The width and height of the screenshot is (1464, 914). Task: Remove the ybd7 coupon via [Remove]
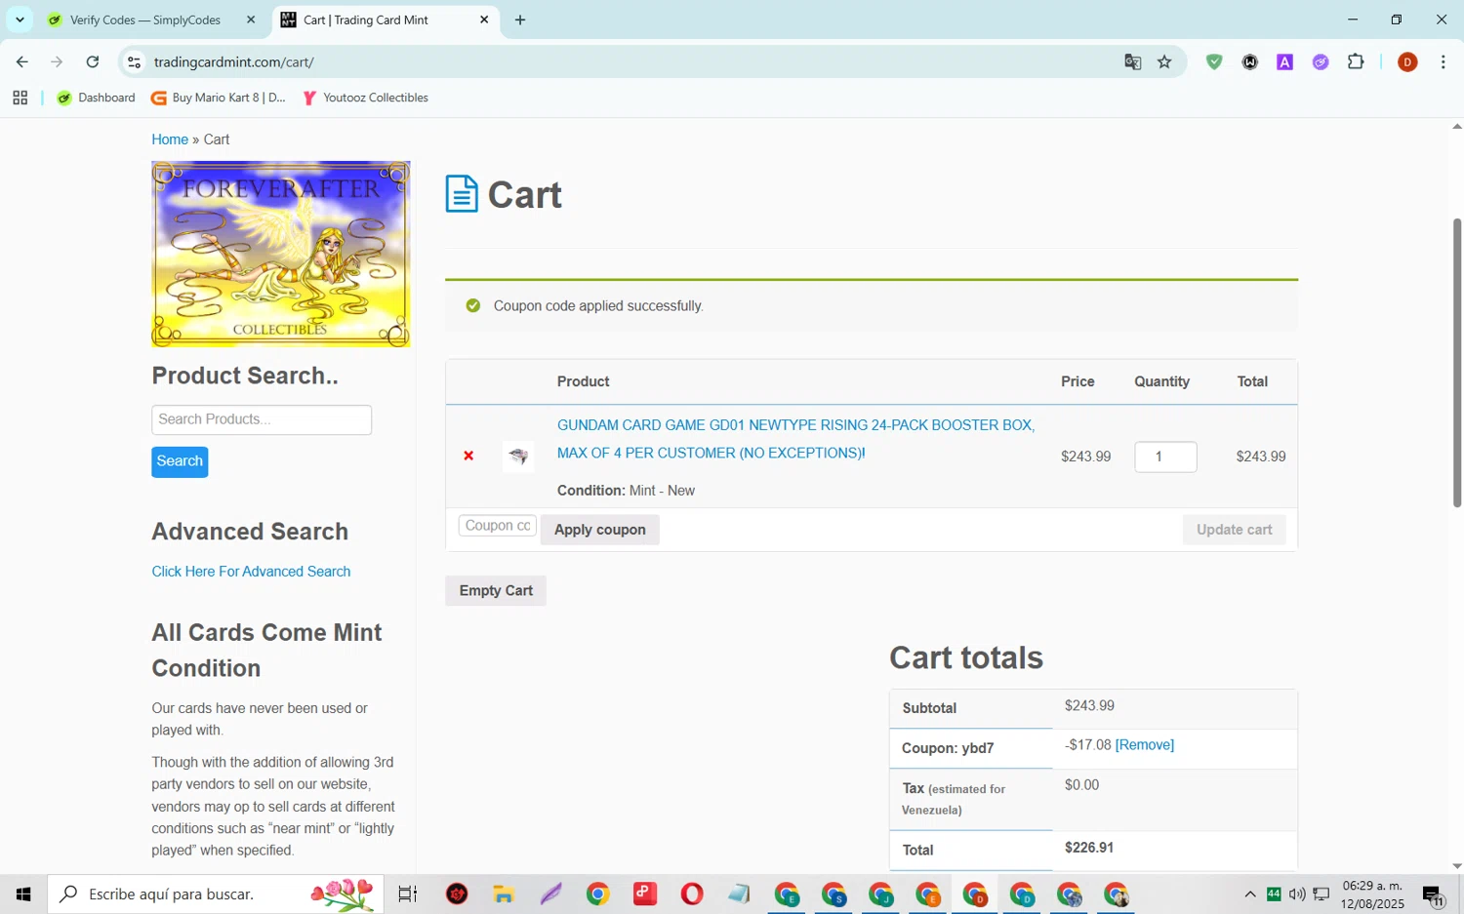pos(1145,745)
